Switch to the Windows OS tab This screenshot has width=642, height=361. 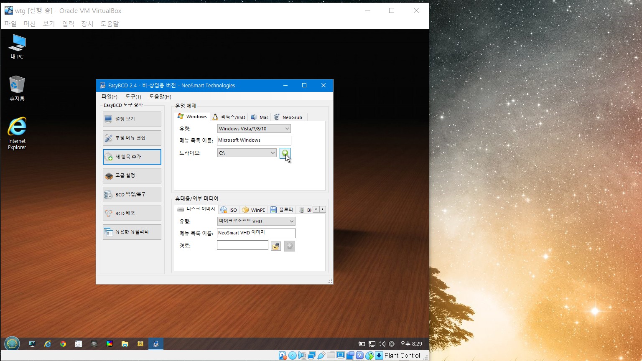tap(192, 117)
